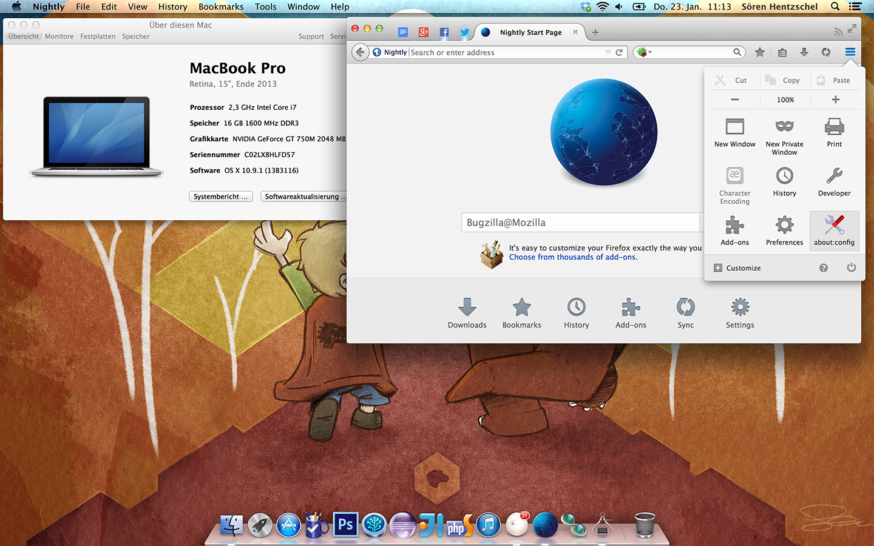Choose Copy in the menu panel
The image size is (874, 546).
click(785, 80)
